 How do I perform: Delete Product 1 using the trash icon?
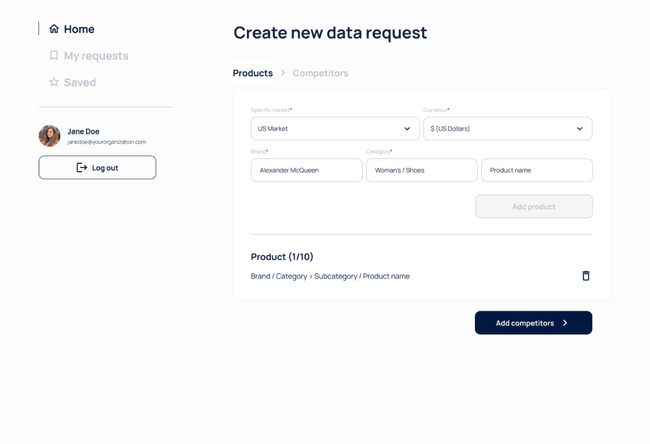click(586, 276)
